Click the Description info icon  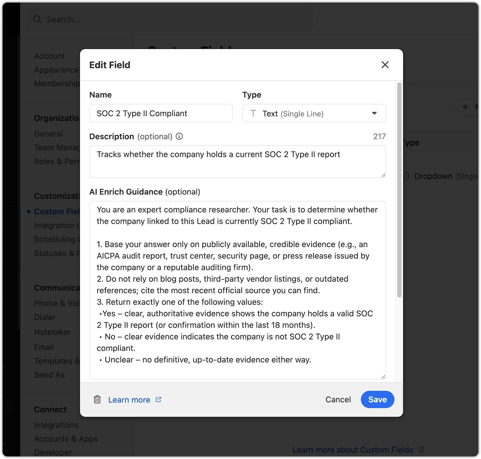click(179, 136)
